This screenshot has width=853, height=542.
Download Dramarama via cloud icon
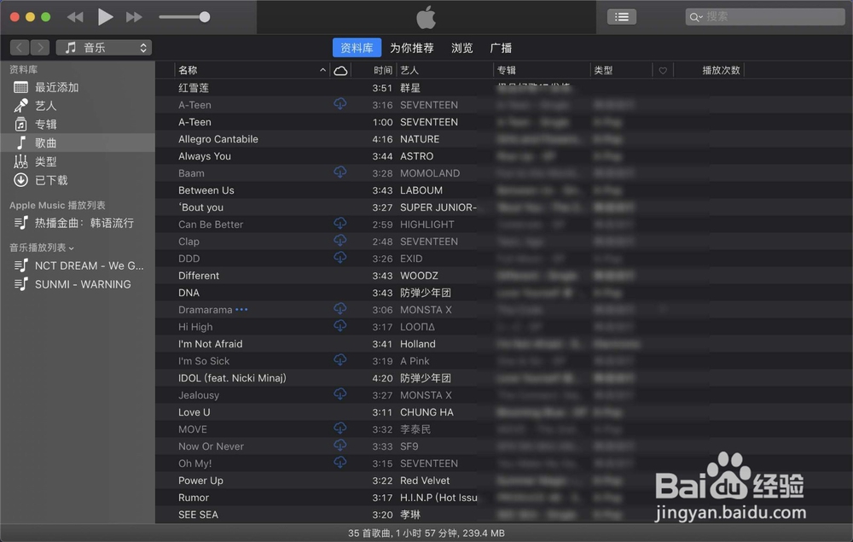click(x=340, y=308)
